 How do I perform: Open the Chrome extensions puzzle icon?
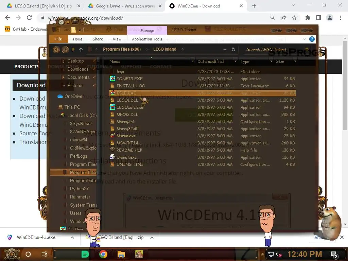tap(308, 18)
